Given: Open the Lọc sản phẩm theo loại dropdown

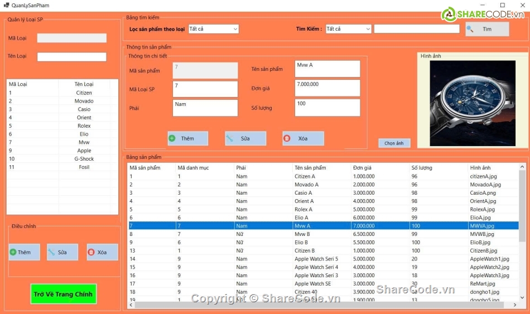Looking at the screenshot, I should 214,29.
